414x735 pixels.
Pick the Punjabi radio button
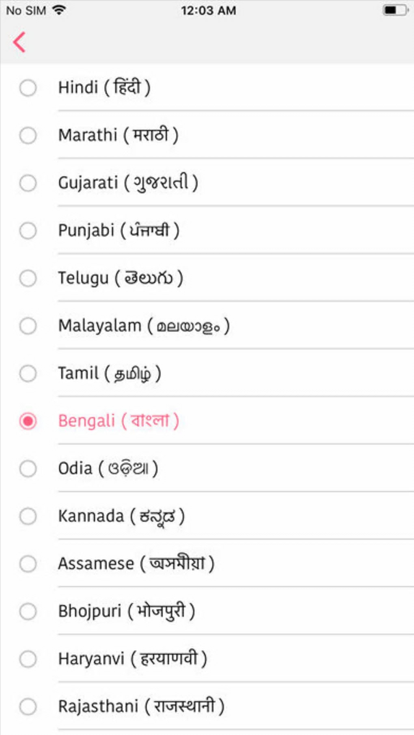tap(28, 231)
